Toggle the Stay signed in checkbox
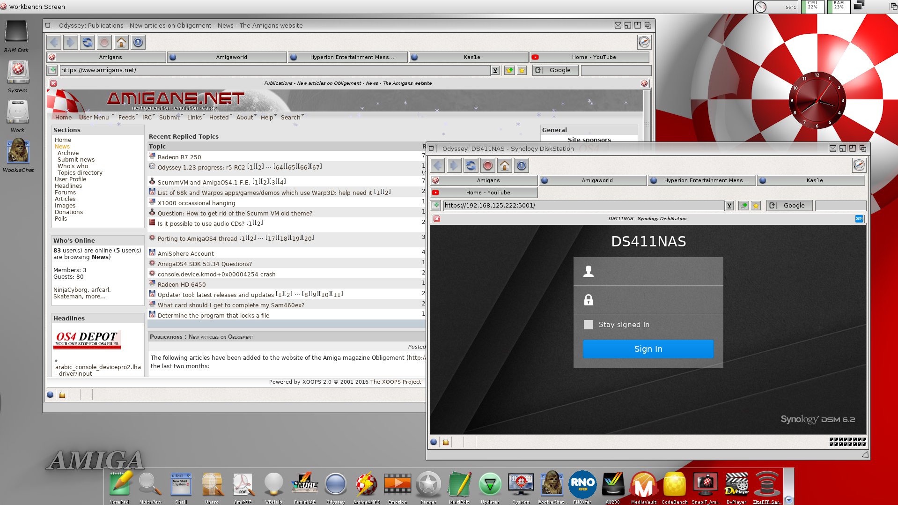This screenshot has width=898, height=505. point(589,325)
